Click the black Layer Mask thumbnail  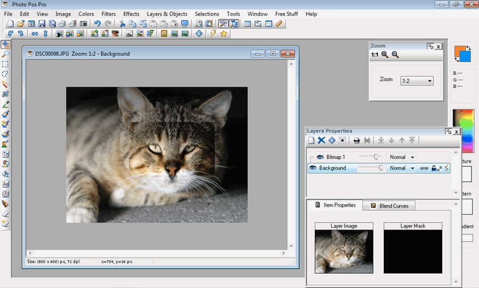(412, 251)
